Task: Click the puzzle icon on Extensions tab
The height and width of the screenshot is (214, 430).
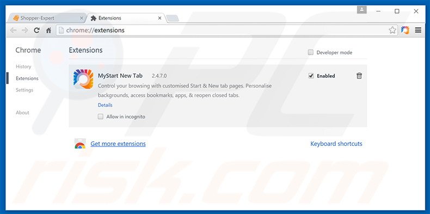Action: [x=94, y=18]
